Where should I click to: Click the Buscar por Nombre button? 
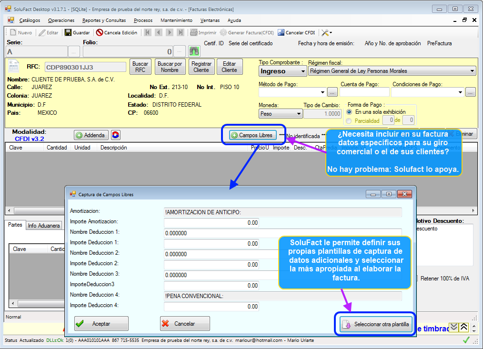pos(170,67)
